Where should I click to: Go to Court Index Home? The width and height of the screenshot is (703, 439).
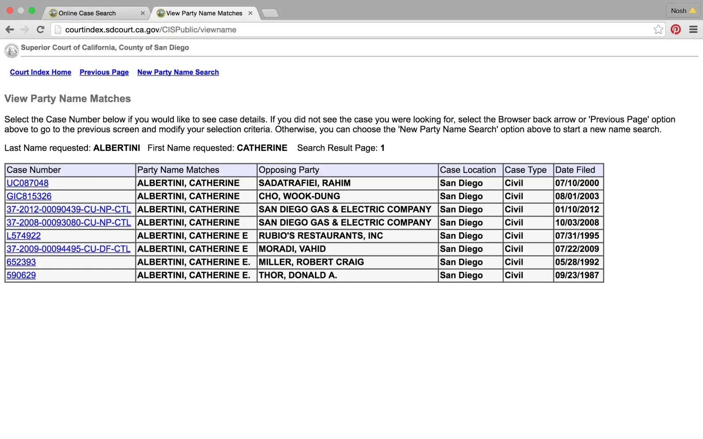[x=40, y=72]
